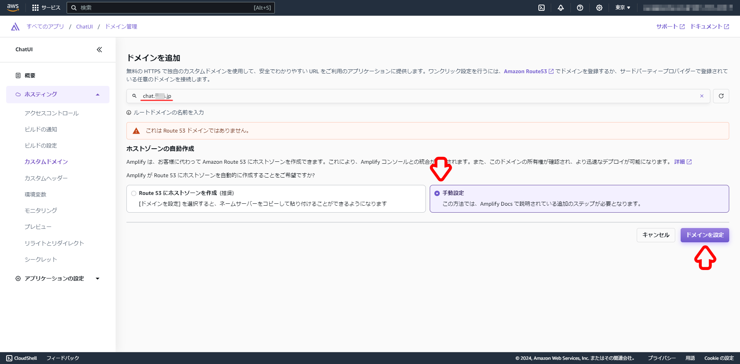Screen dimensions: 740x364
Task: Follow the Amazon Route53 link
Action: (528, 71)
